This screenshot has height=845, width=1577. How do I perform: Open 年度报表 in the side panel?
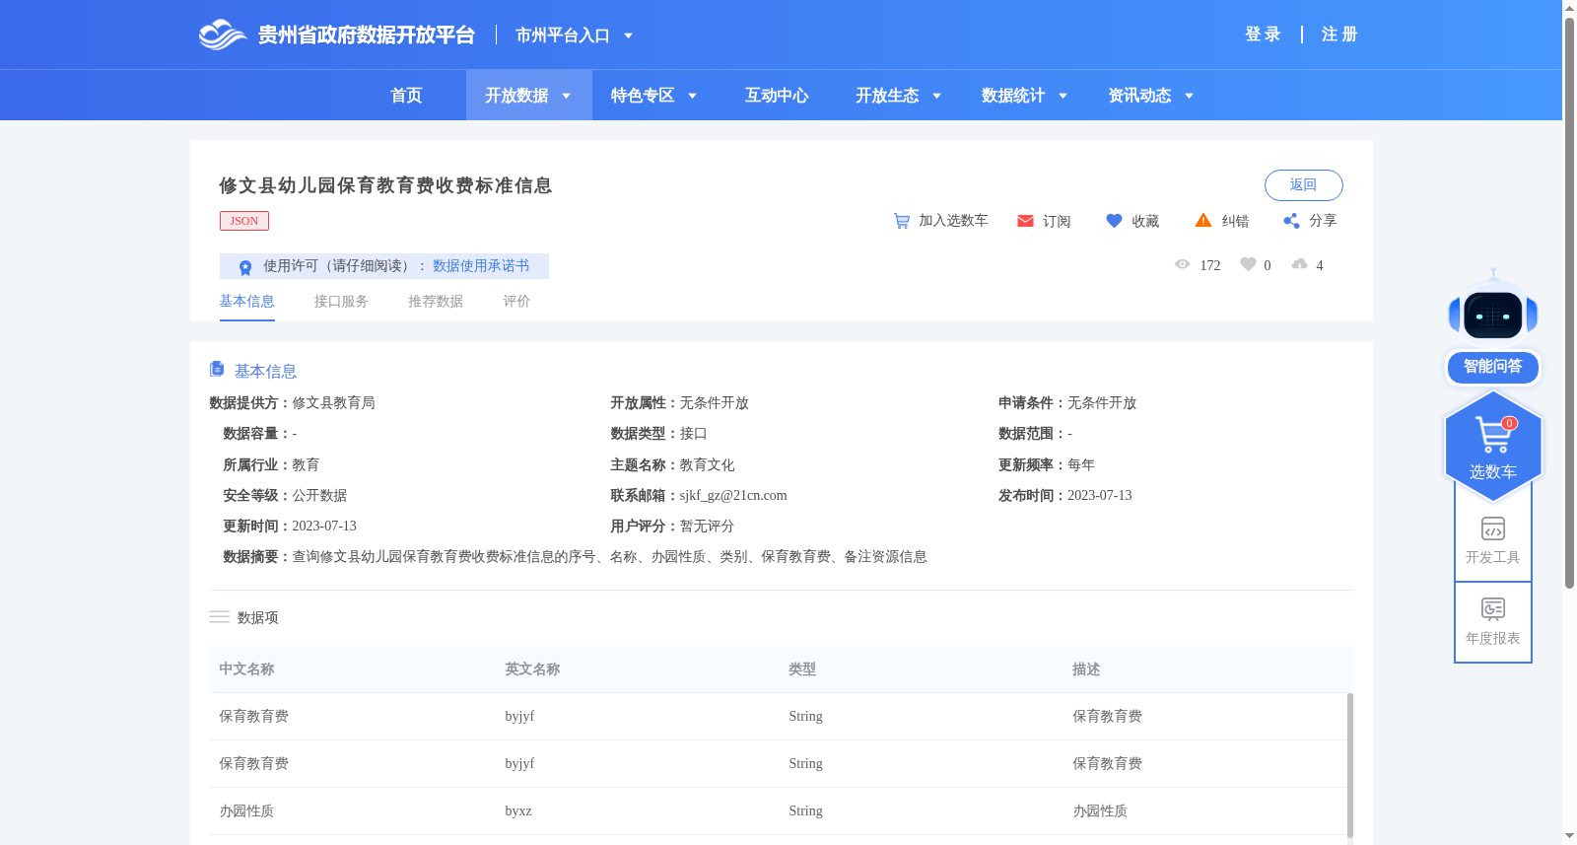click(1493, 621)
